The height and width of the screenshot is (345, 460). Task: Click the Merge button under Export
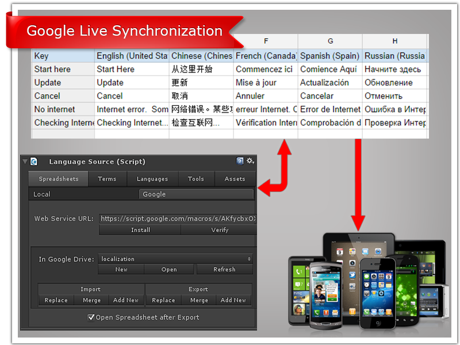coord(199,300)
